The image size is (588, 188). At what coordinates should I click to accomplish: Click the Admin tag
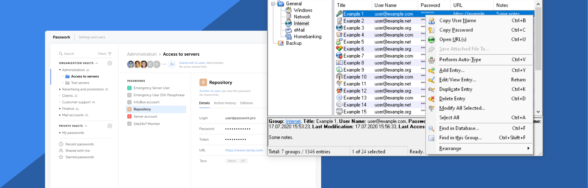[x=232, y=161]
